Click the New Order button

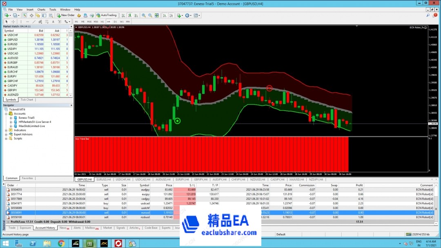click(x=65, y=15)
